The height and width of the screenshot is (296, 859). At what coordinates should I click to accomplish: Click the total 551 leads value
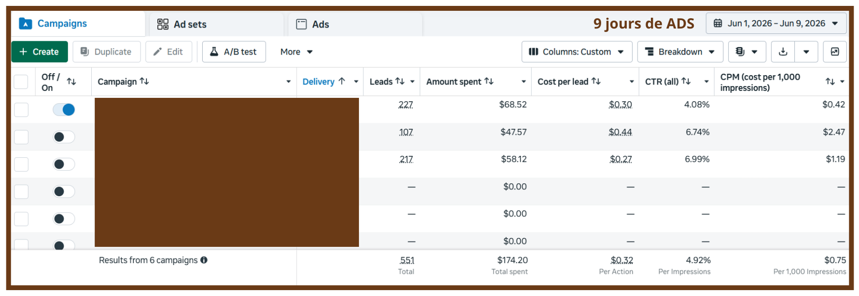(407, 260)
